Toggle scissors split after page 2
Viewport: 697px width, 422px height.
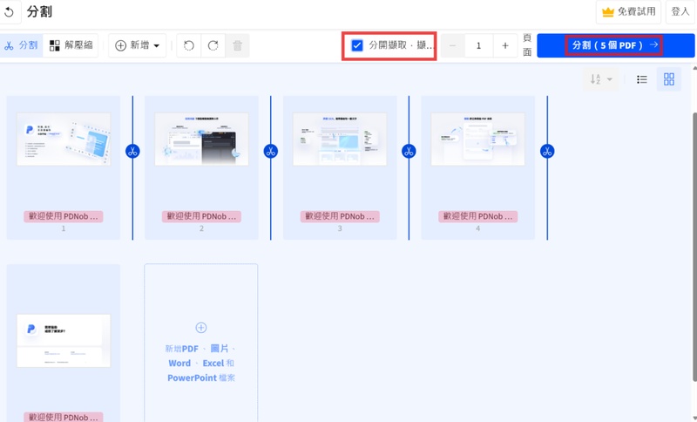click(271, 151)
